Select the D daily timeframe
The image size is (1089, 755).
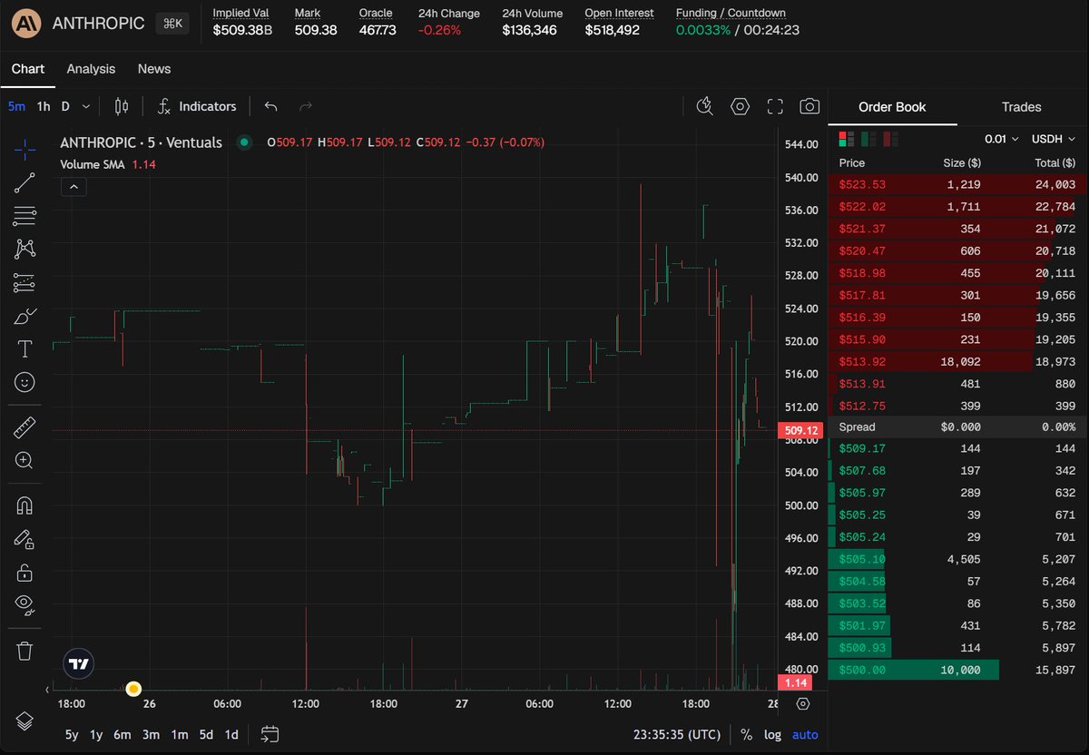(65, 106)
